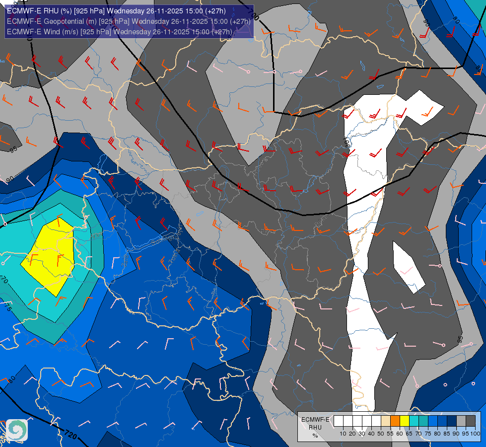Select the ECMWF-E Geopotential (m) title line

pyautogui.click(x=129, y=21)
